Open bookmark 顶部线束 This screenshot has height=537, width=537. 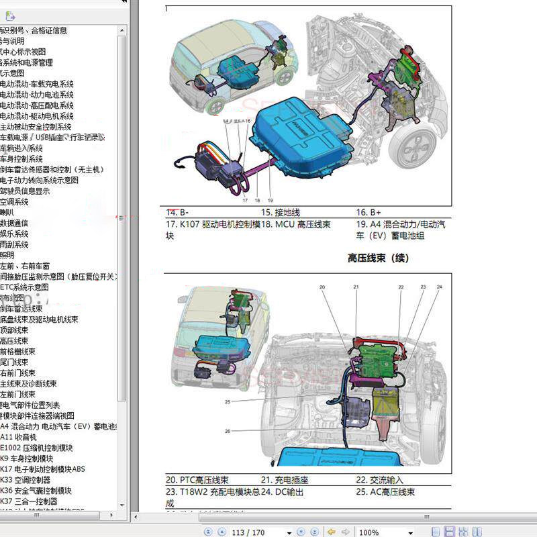click(14, 330)
